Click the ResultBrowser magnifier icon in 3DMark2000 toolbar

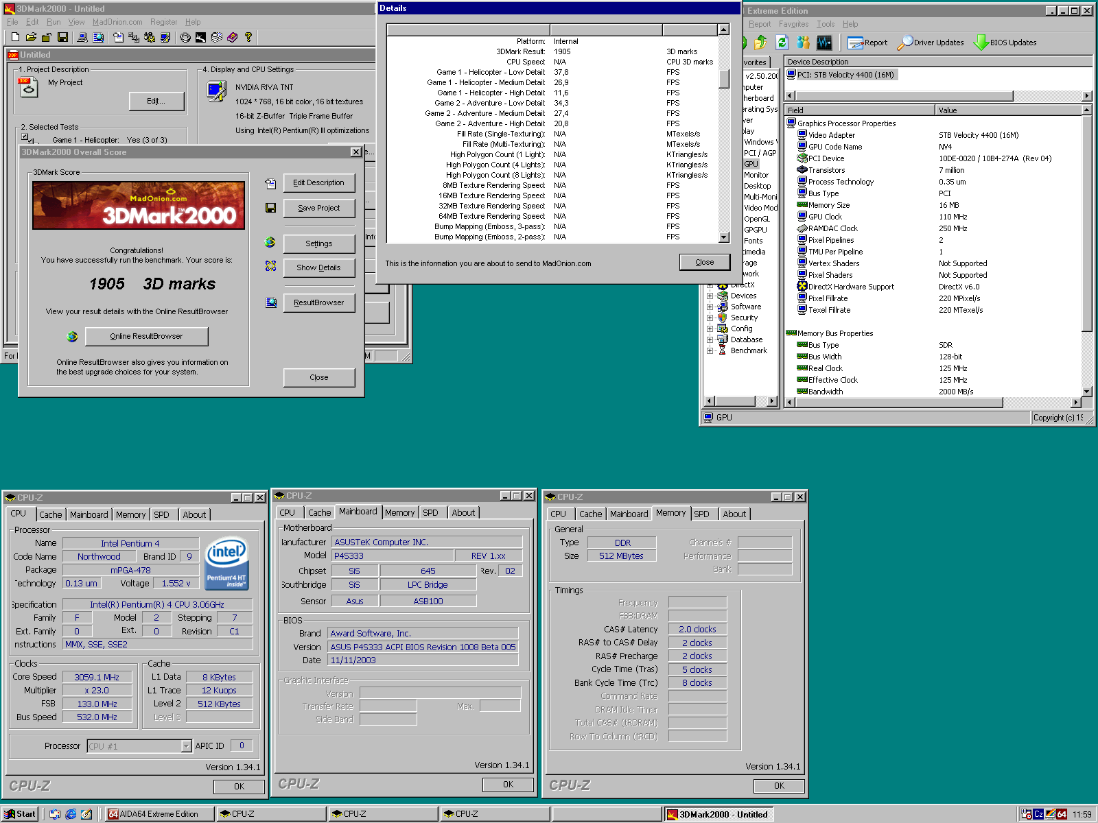pyautogui.click(x=98, y=37)
